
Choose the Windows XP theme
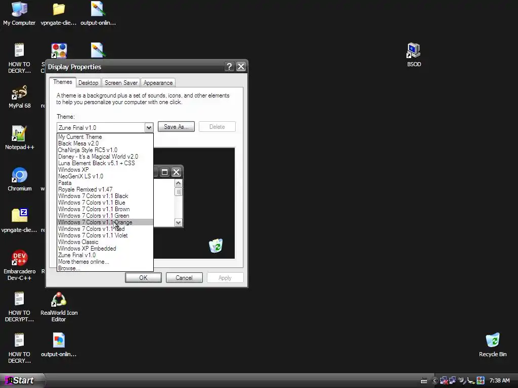(105, 170)
